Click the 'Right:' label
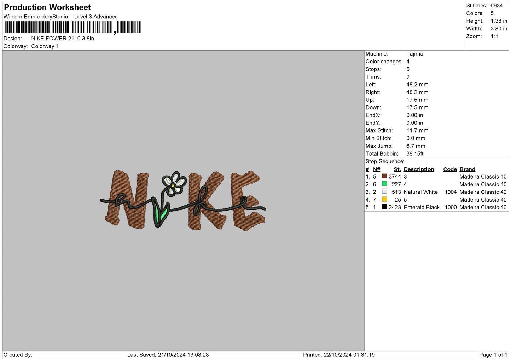The width and height of the screenshot is (511, 361). pos(373,92)
